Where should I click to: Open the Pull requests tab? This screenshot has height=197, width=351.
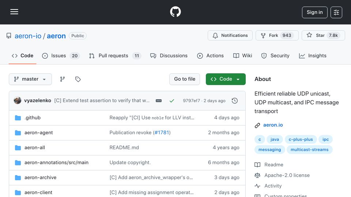pos(115,55)
